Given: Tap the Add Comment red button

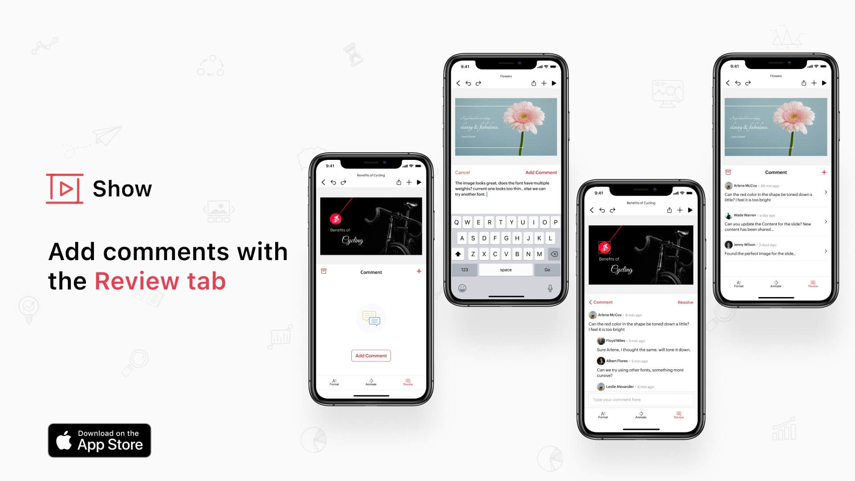Looking at the screenshot, I should [370, 355].
